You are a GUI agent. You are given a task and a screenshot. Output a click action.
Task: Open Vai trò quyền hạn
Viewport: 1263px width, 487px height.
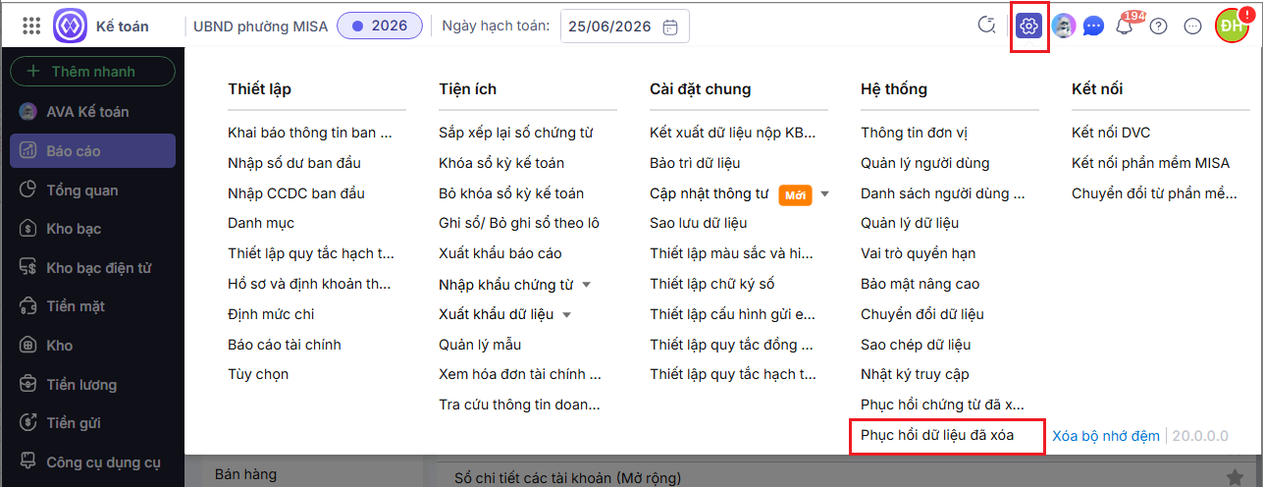coord(919,253)
